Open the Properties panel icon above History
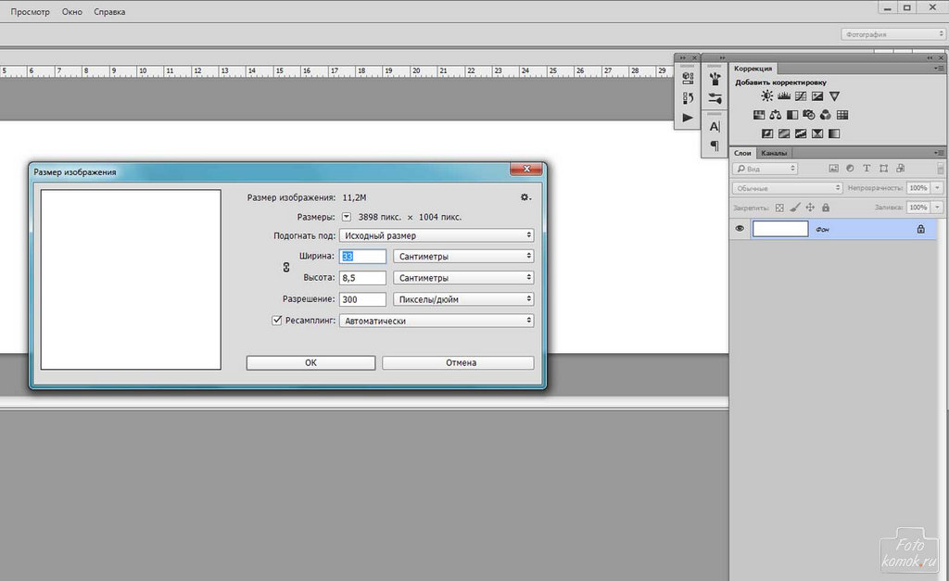Screen dimensions: 949x581 coord(688,78)
